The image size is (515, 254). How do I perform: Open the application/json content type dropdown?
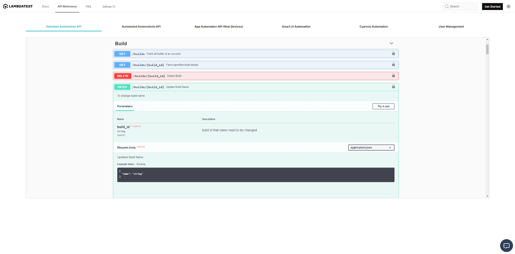click(371, 148)
